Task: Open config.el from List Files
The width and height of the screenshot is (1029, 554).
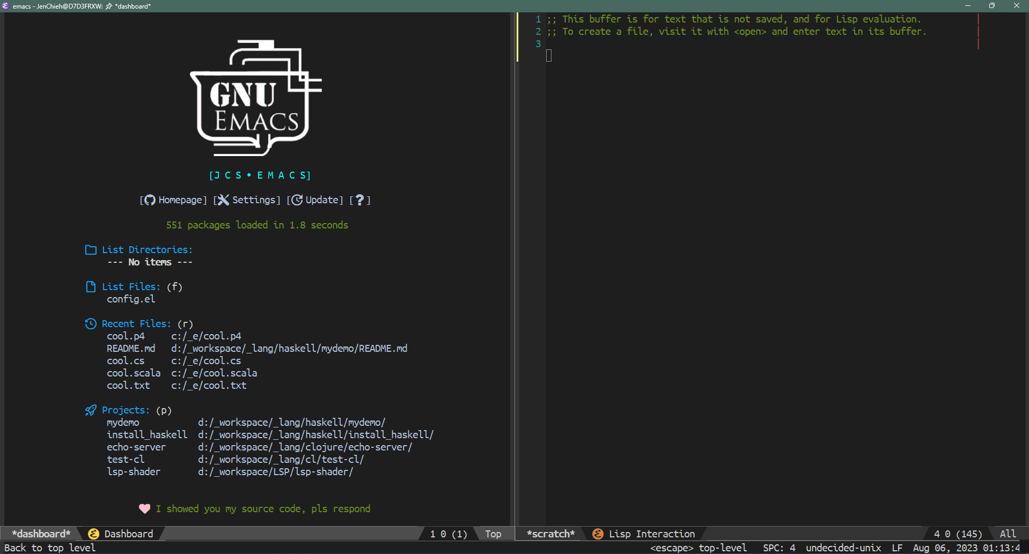Action: (131, 299)
